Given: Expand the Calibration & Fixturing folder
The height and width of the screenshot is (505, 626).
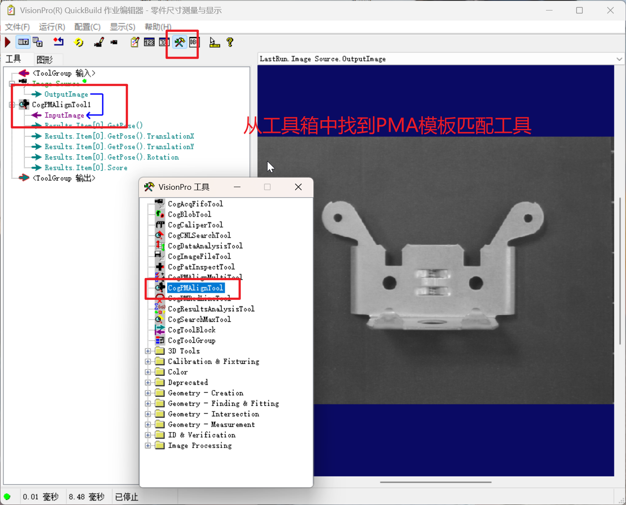Looking at the screenshot, I should (x=148, y=362).
